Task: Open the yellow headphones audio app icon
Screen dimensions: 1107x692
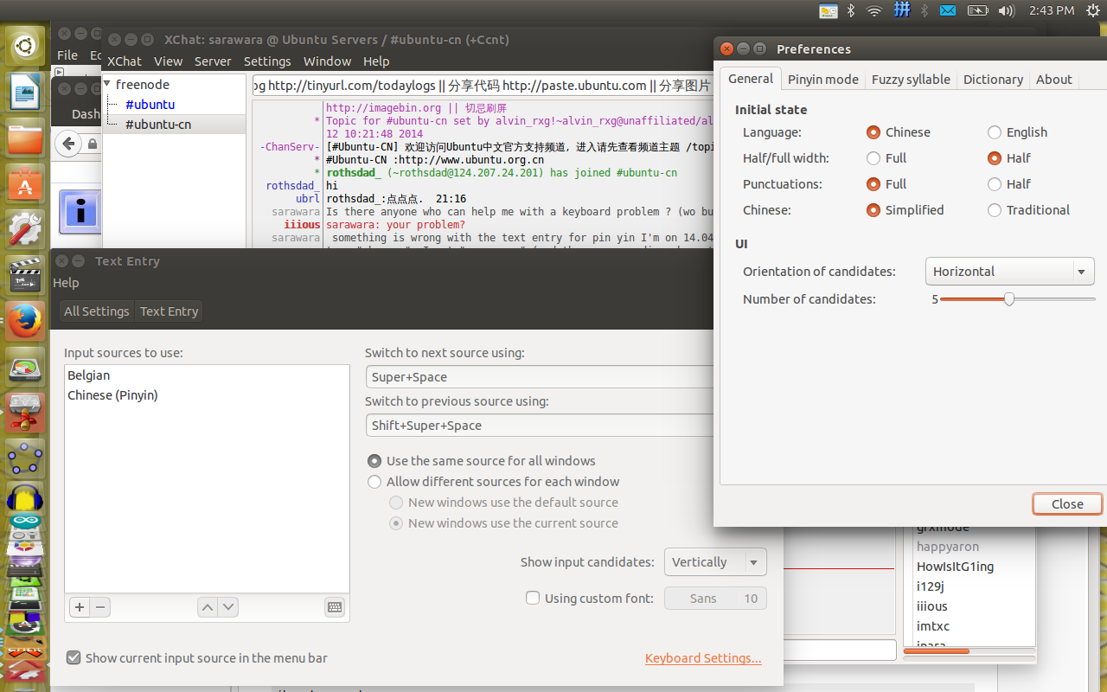Action: 25,500
